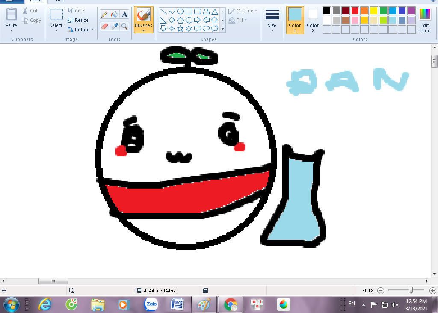Screen dimensions: 438x313
Task: Select the Eraser tool
Action: (104, 27)
